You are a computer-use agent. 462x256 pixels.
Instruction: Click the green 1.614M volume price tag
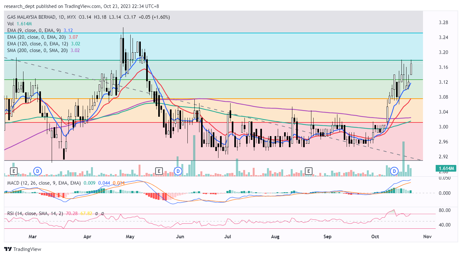(x=446, y=168)
